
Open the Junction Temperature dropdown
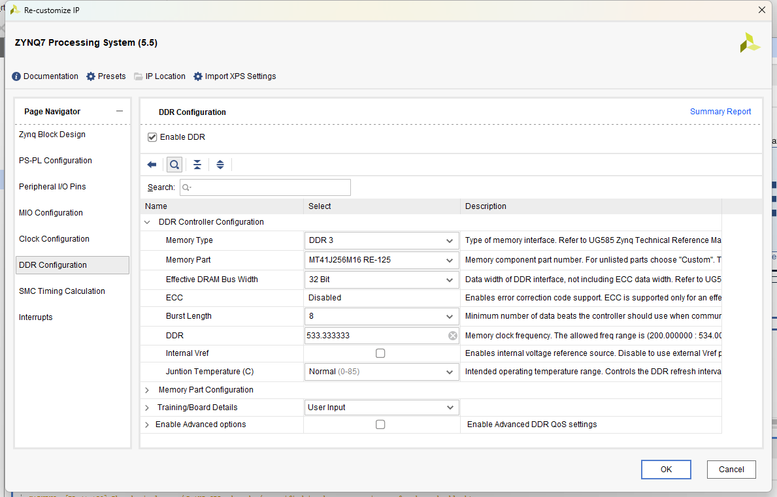[382, 372]
